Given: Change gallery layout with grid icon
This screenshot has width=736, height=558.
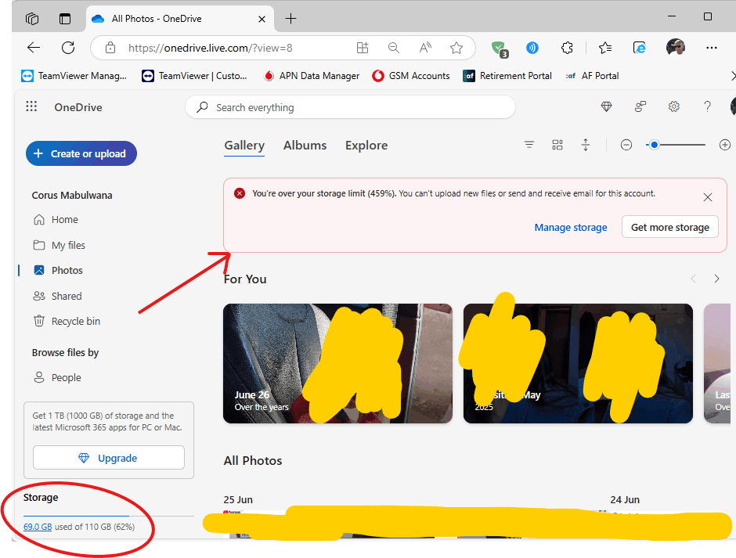Looking at the screenshot, I should pyautogui.click(x=557, y=145).
